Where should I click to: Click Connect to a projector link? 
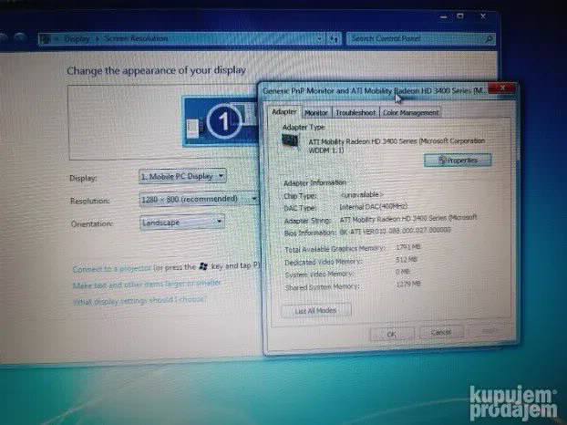pos(112,269)
